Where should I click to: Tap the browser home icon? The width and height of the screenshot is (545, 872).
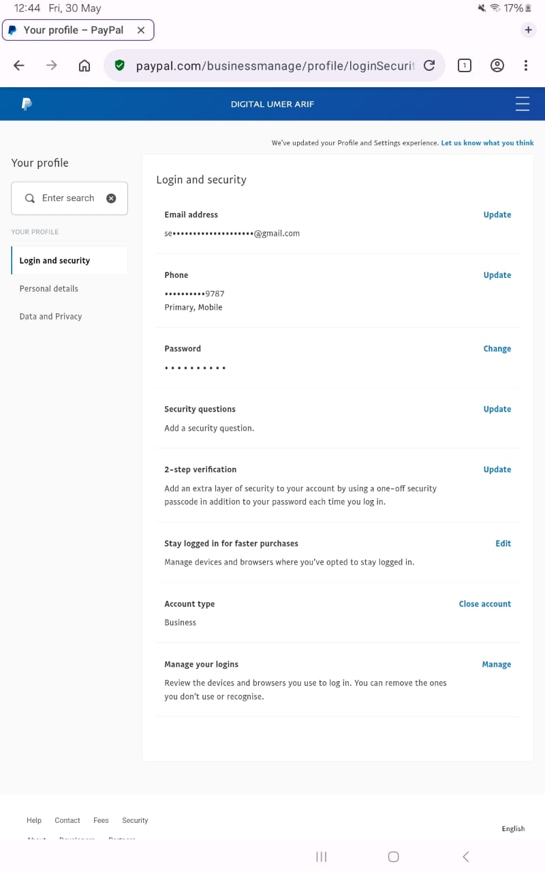pyautogui.click(x=84, y=65)
